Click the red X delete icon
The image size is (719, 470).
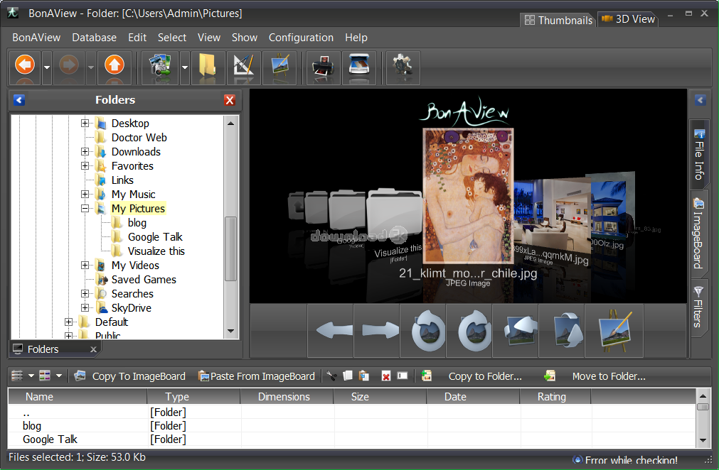pyautogui.click(x=386, y=376)
